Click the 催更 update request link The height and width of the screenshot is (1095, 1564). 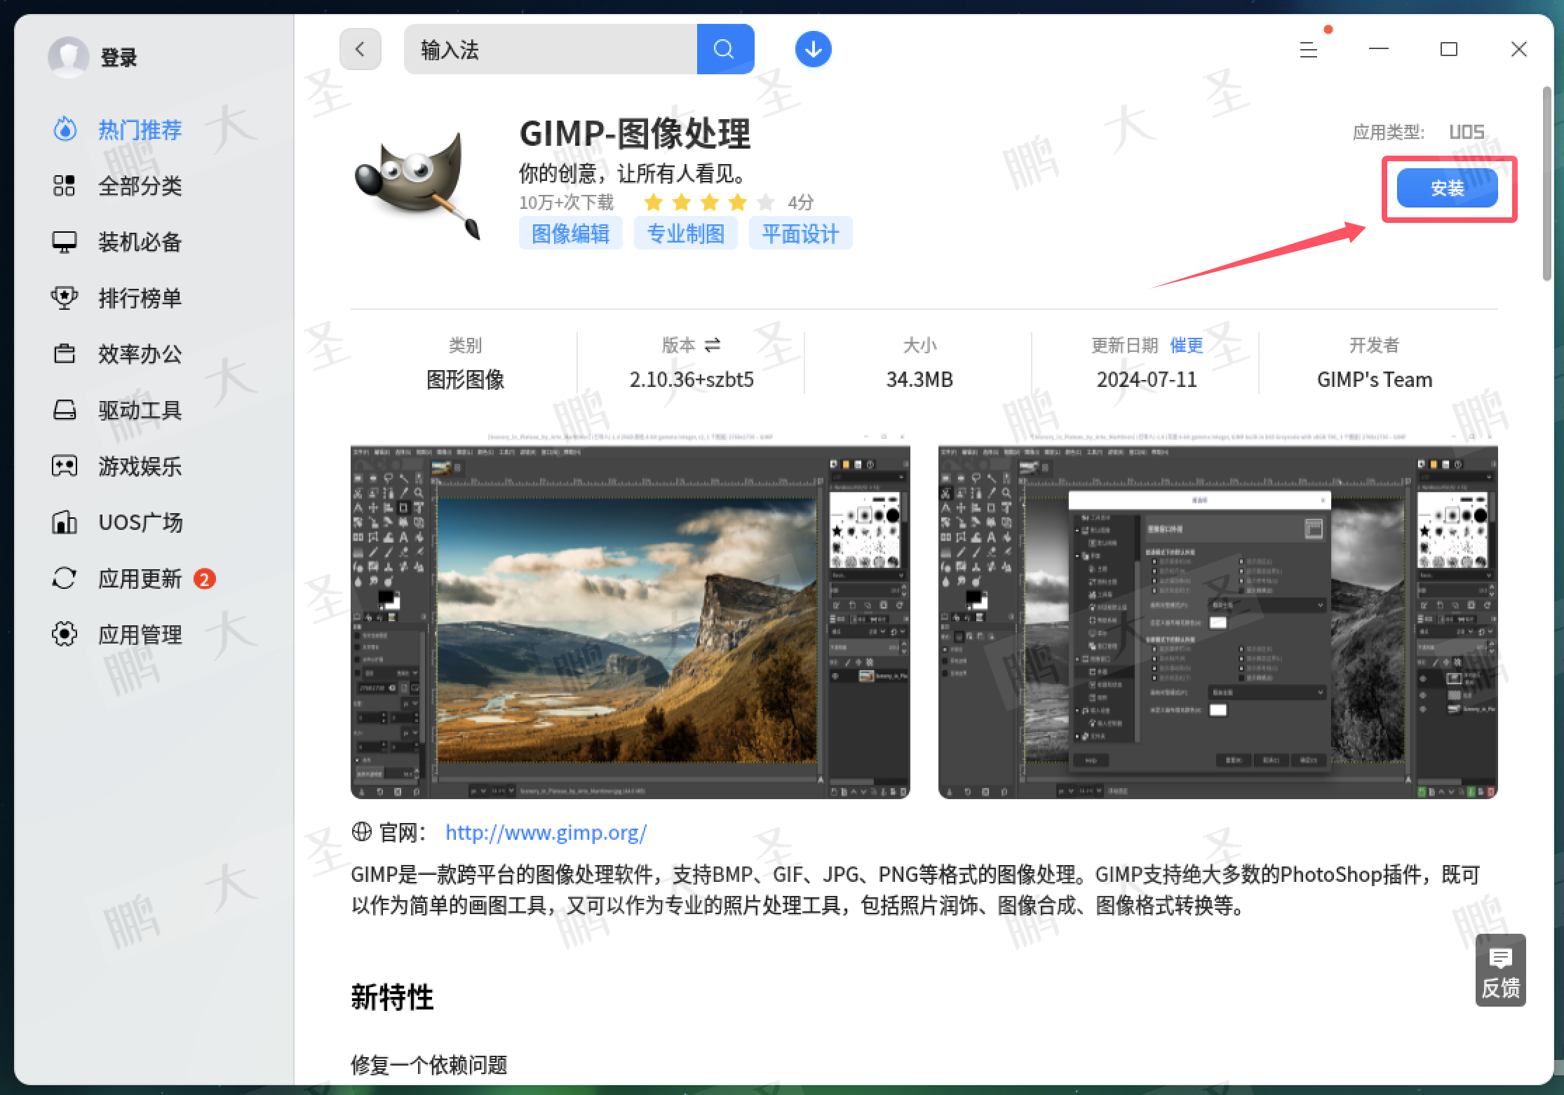tap(1186, 345)
